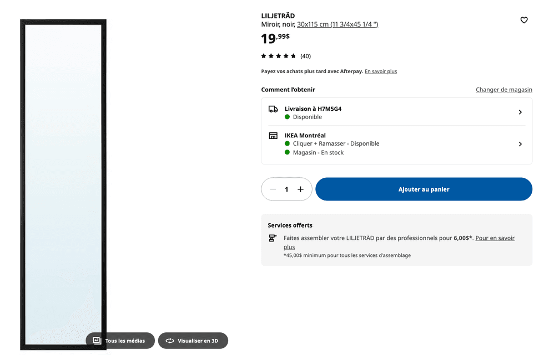Viewport: 544px width, 355px height.
Task: Open 'En savoir plus' about Afterpay
Action: (x=381, y=71)
